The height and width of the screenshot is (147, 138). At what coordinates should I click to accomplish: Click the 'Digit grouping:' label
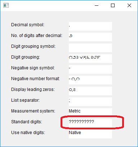[26, 57]
